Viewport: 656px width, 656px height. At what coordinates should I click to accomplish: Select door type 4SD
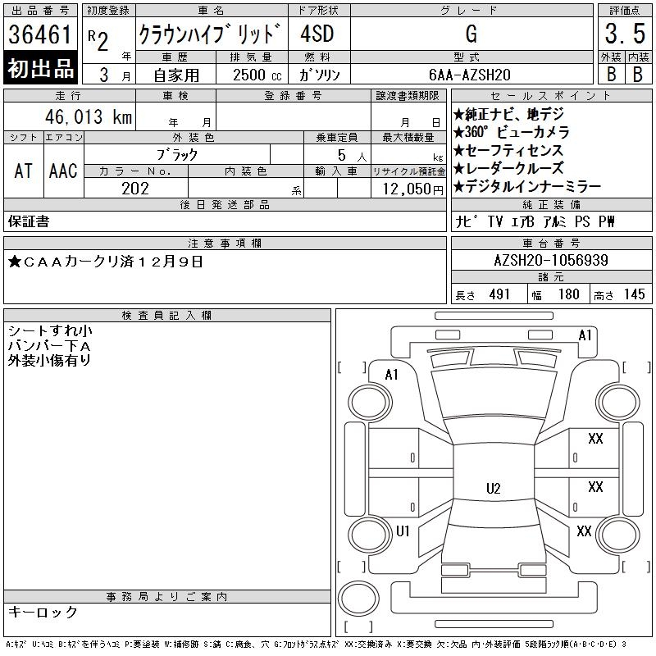click(317, 34)
